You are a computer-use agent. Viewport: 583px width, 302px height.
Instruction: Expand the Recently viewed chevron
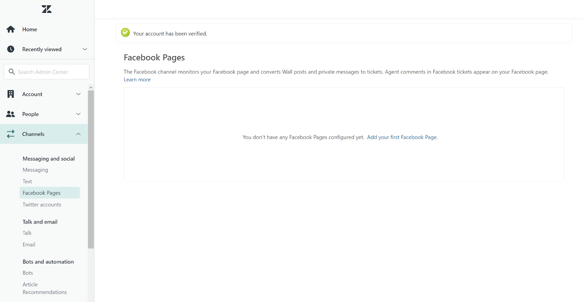[x=85, y=49]
